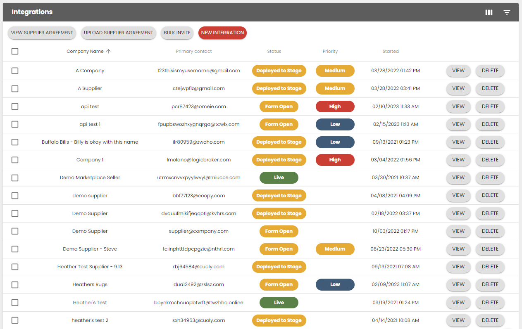Open the column chooser icon
The width and height of the screenshot is (522, 329).
pyautogui.click(x=489, y=12)
